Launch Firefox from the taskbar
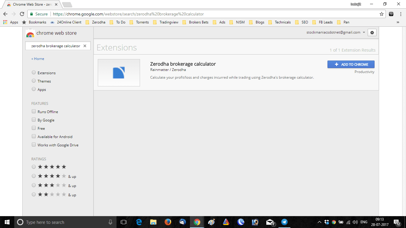 168,222
